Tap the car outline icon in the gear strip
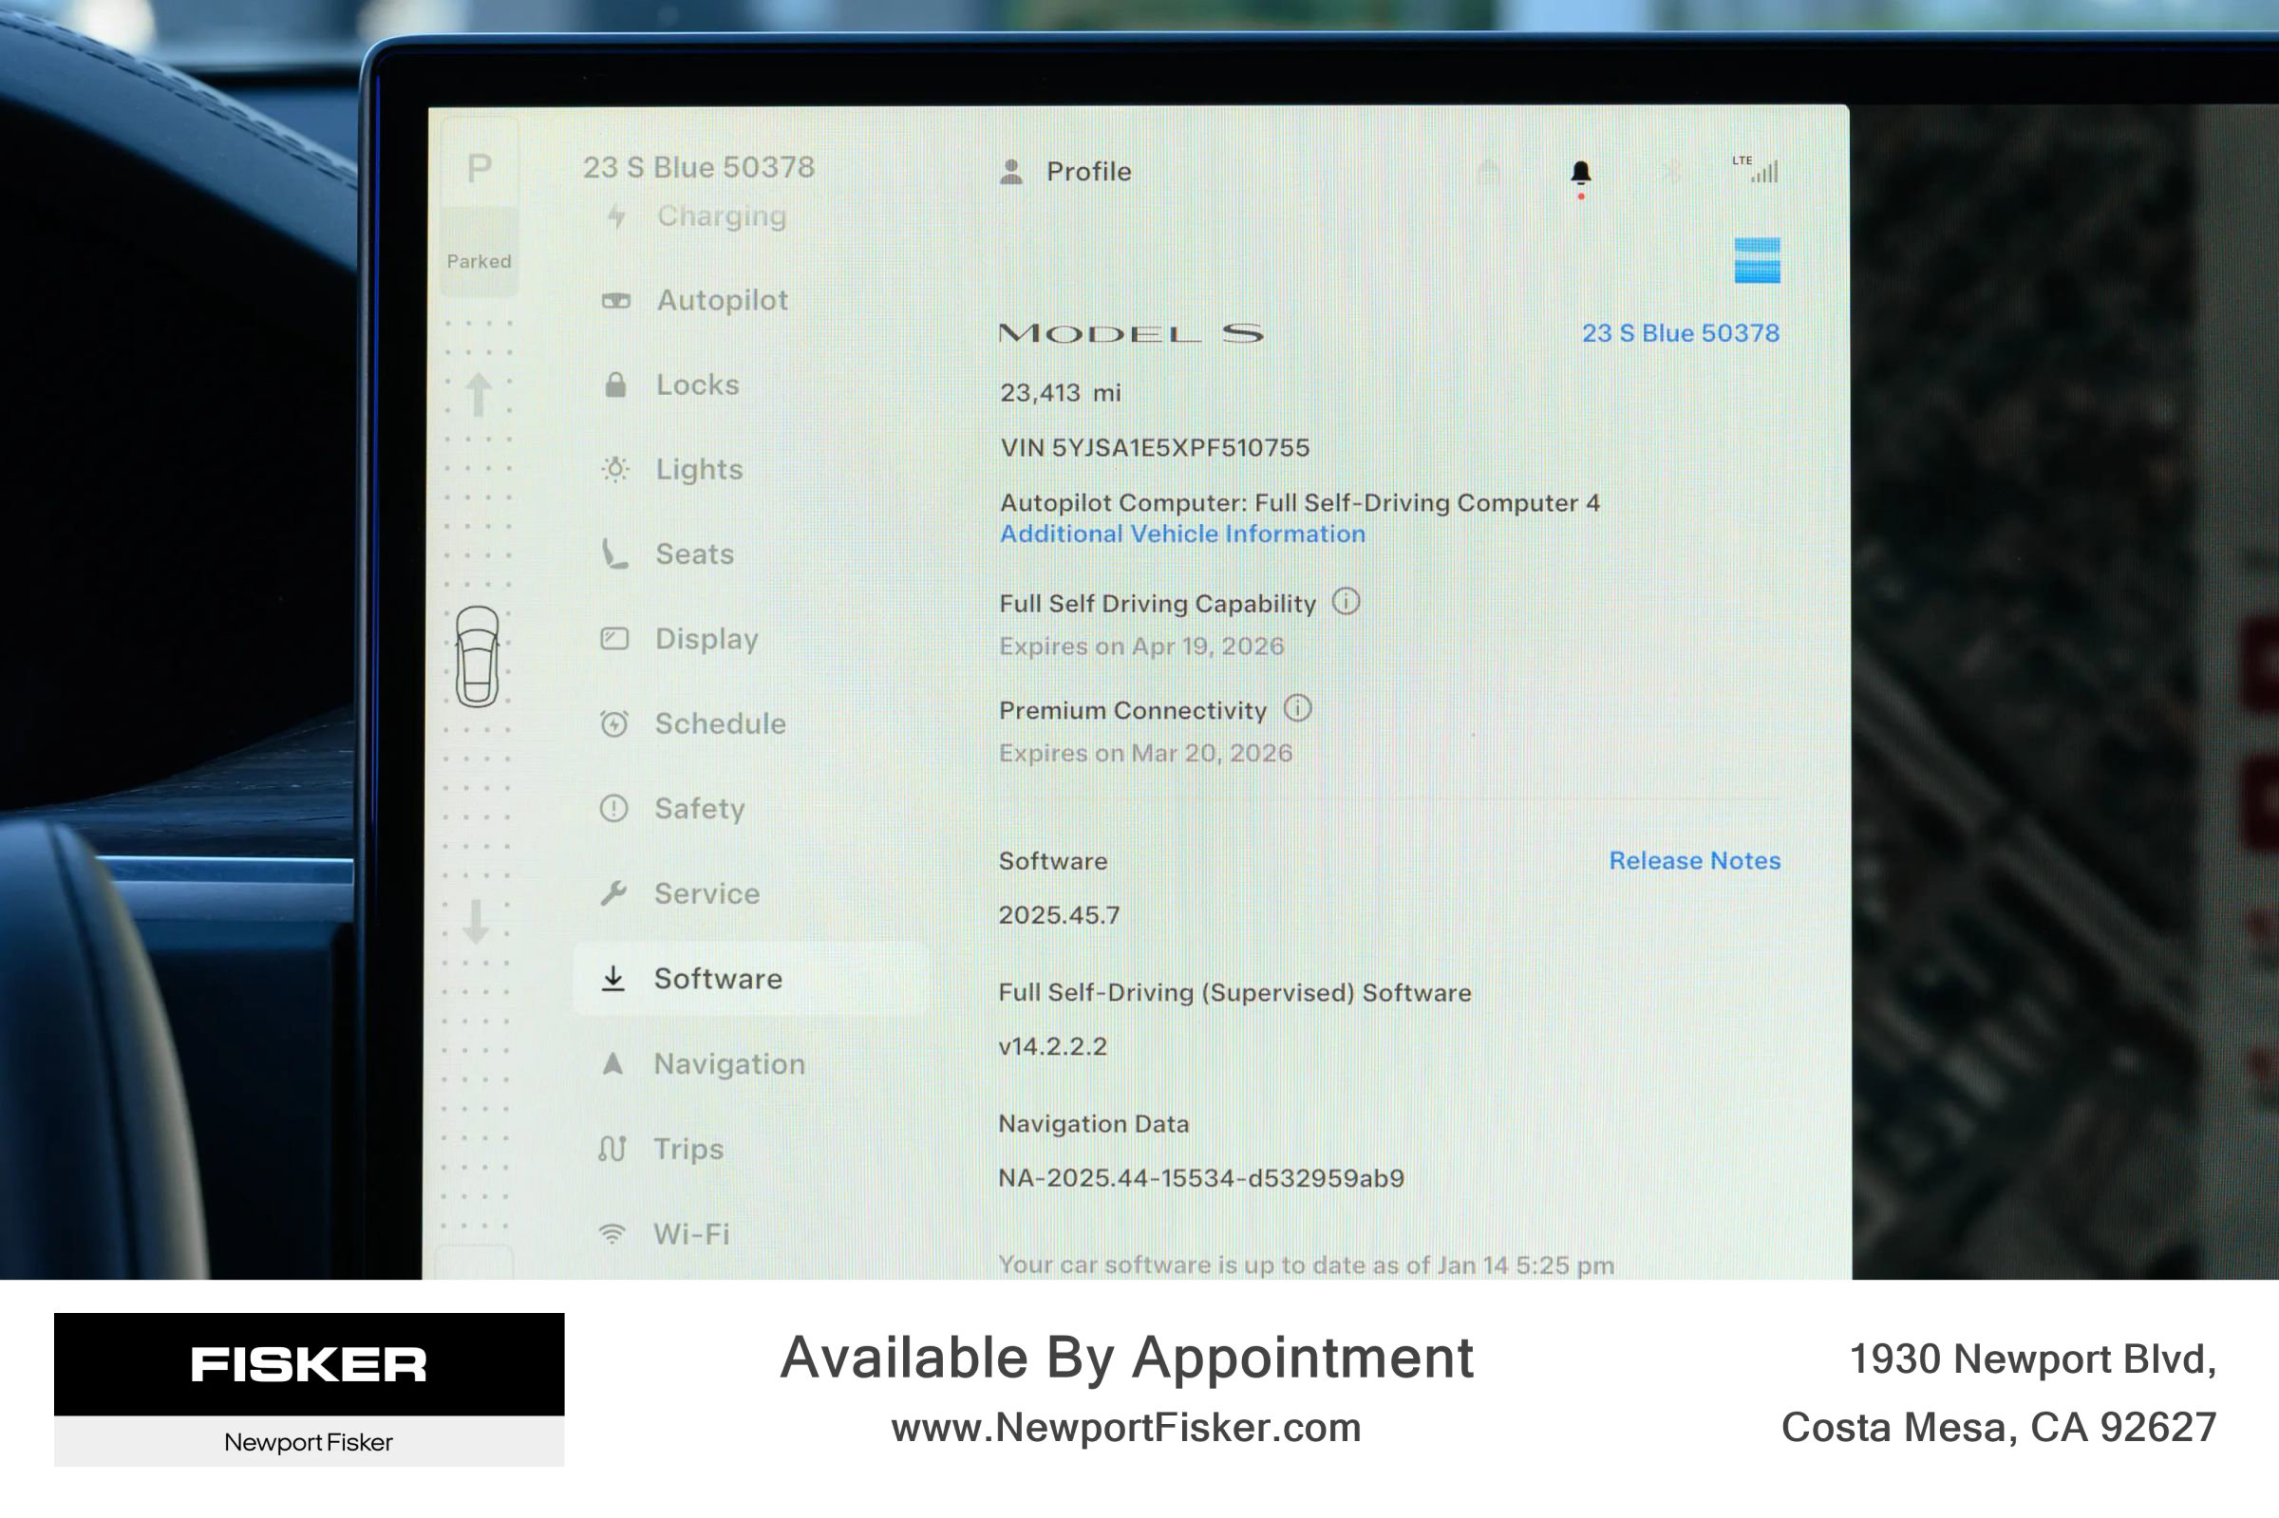Image resolution: width=2279 pixels, height=1518 pixels. (478, 656)
